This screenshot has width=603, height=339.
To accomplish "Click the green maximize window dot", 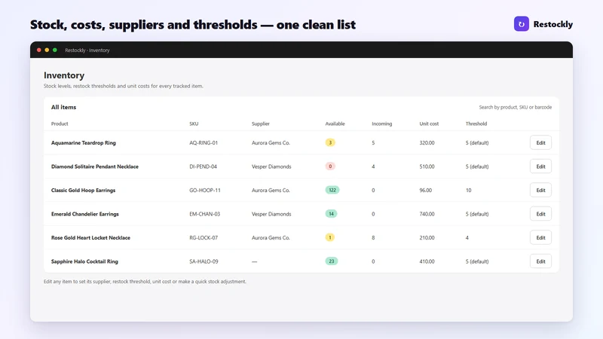I will point(55,50).
